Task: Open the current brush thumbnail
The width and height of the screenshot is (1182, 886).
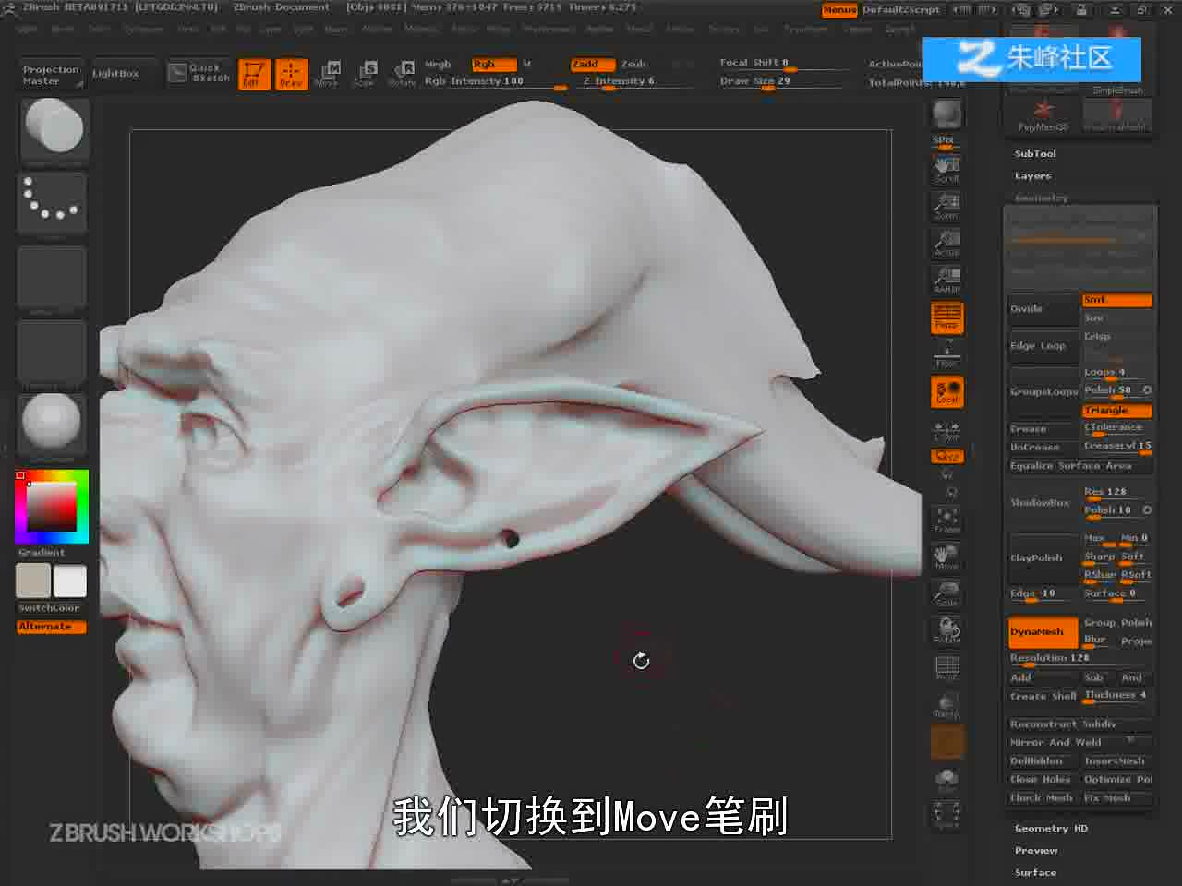Action: (54, 129)
